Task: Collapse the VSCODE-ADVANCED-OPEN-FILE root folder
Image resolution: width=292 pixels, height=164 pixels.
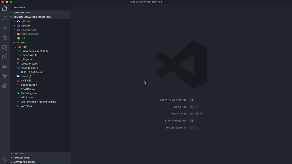Action: (11, 17)
